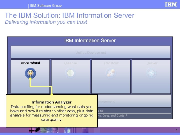The height and width of the screenshot is (135, 180).
Task: Click the Understand lightbulb icon
Action: tap(30, 73)
